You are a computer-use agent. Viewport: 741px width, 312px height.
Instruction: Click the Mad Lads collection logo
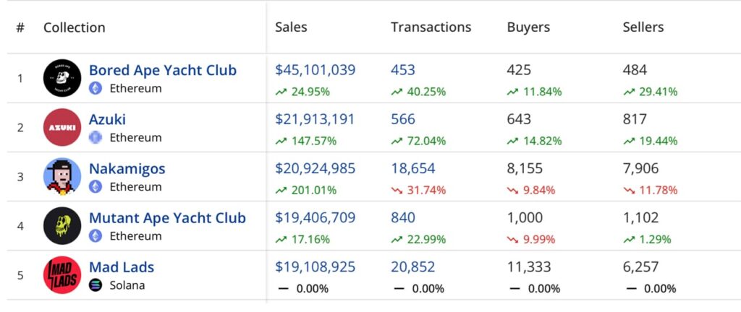coord(62,274)
